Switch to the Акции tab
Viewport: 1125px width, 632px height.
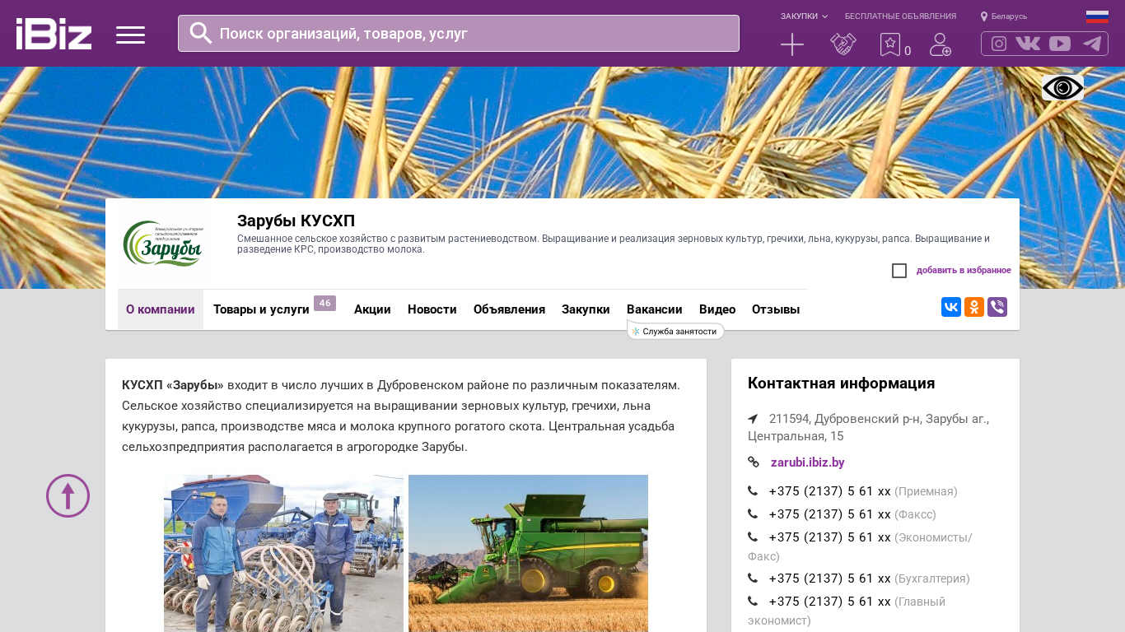click(372, 309)
